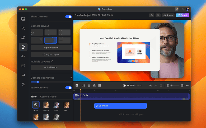This screenshot has height=128, width=206.
Task: Click the scissors cut tool
Action: 89,85
